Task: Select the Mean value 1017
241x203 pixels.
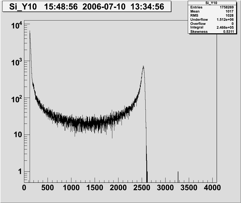Action: (x=228, y=12)
